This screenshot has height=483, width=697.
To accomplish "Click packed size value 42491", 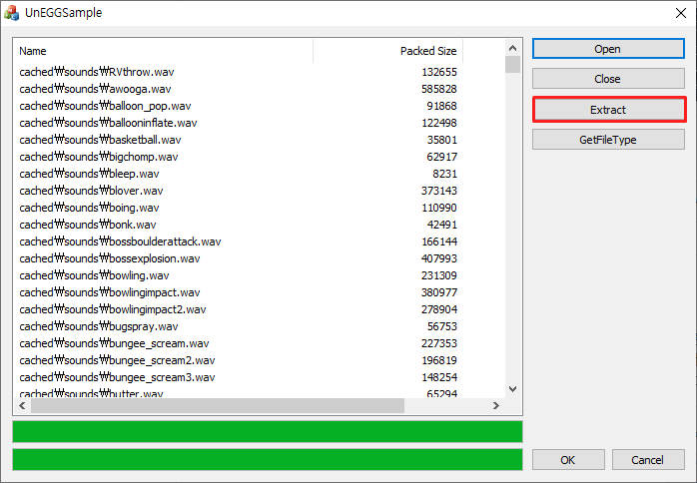I will pos(441,225).
